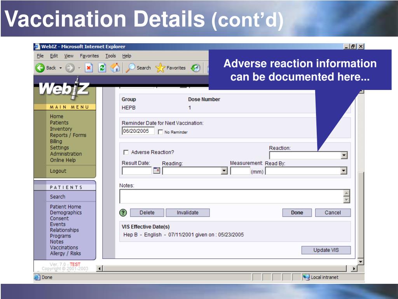Image resolution: width=398 pixels, height=299 pixels.
Task: Open the Help menu
Action: (127, 56)
